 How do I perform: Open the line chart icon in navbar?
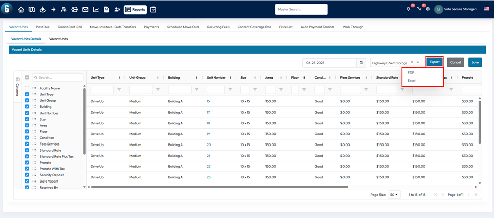96,9
